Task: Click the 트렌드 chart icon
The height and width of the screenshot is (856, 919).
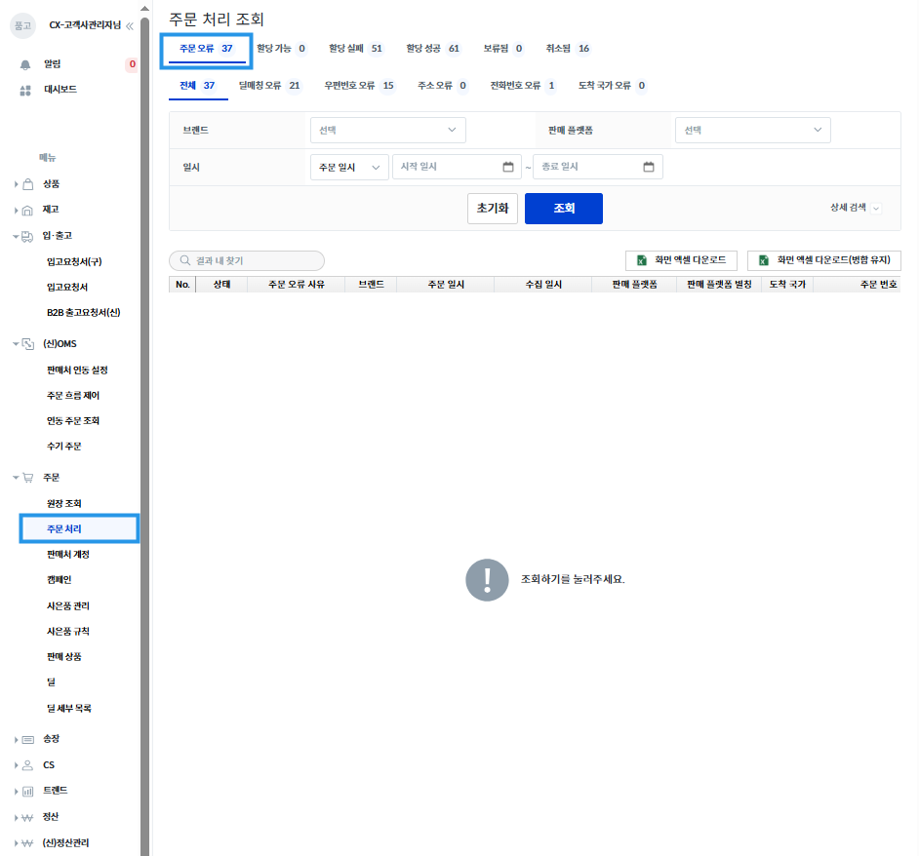Action: [x=27, y=792]
